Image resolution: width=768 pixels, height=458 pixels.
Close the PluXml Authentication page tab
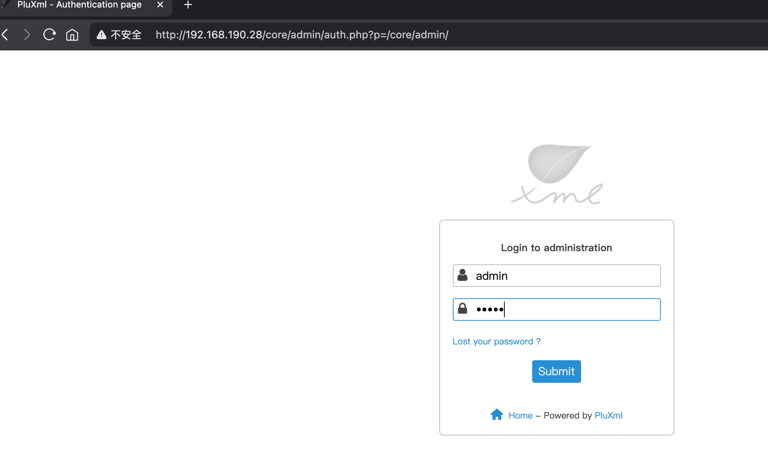point(160,5)
